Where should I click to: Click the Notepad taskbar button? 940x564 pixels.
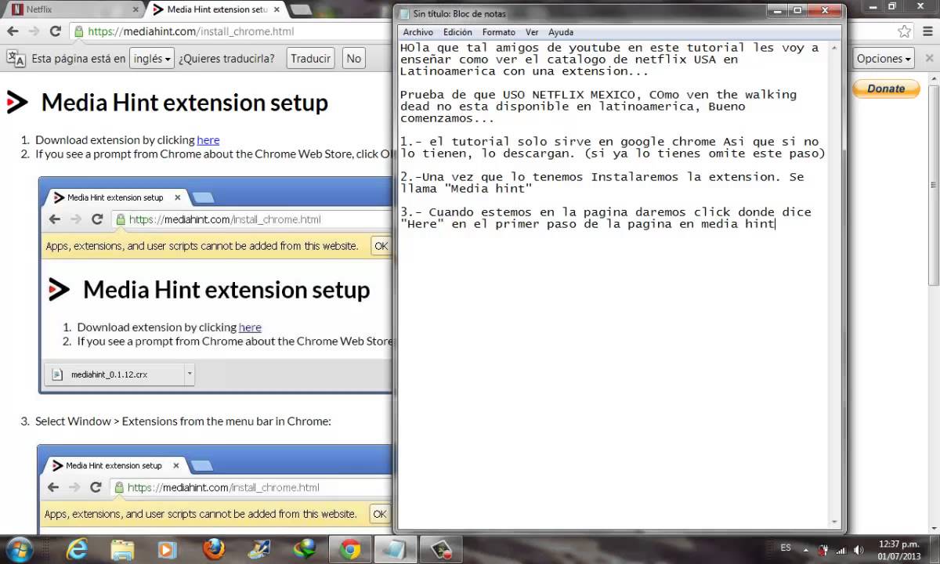pyautogui.click(x=396, y=549)
